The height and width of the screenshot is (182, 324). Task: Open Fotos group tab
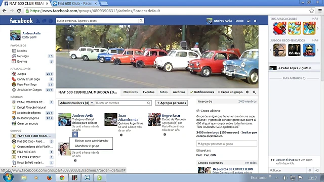click(164, 92)
